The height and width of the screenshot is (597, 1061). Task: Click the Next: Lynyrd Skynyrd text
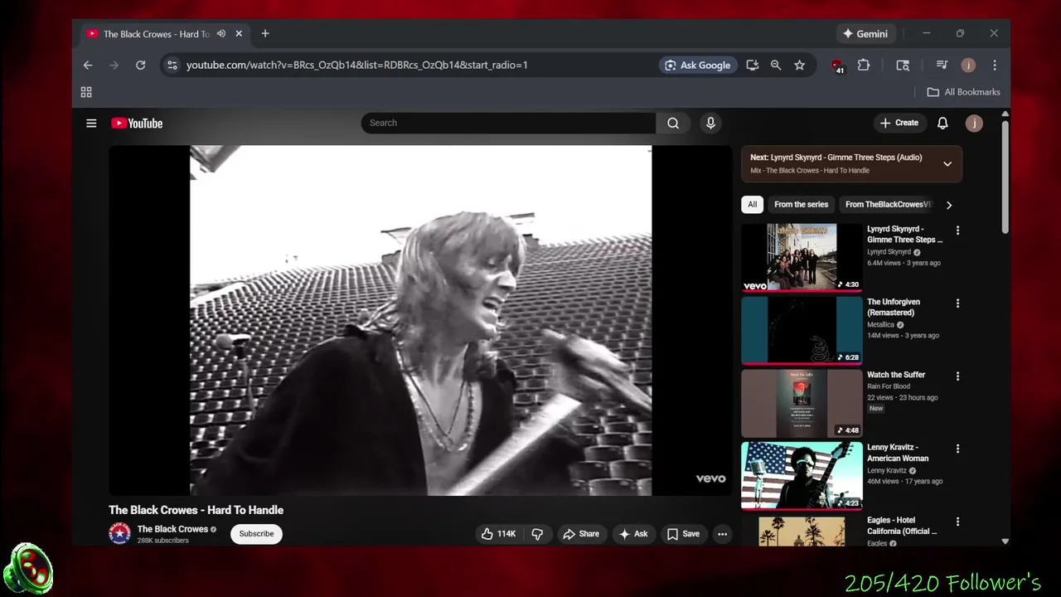(x=836, y=158)
